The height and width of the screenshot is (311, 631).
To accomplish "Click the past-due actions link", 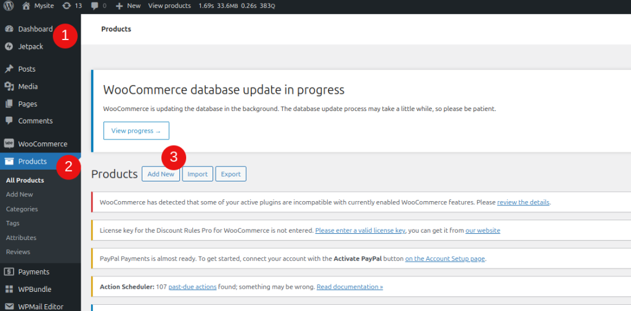I will [192, 287].
